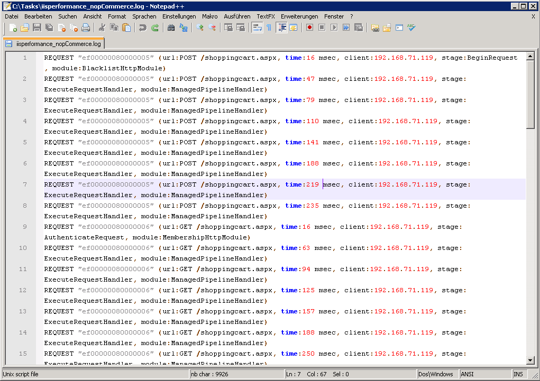540x381 pixels.
Task: Click the Print icon in toolbar
Action: click(x=86, y=27)
